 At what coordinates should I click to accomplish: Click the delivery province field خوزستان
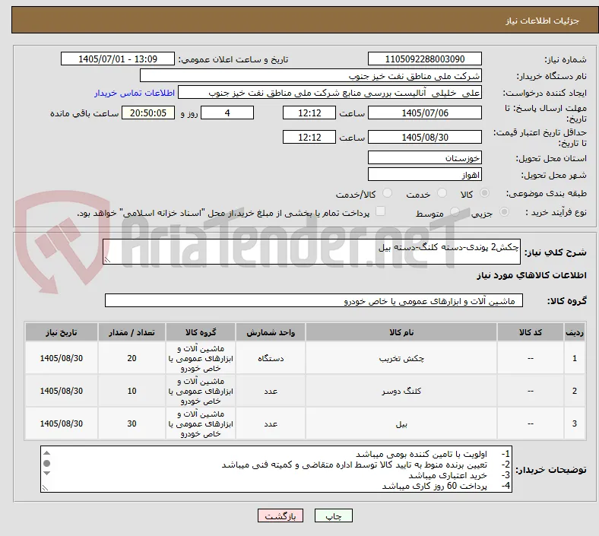425,157
